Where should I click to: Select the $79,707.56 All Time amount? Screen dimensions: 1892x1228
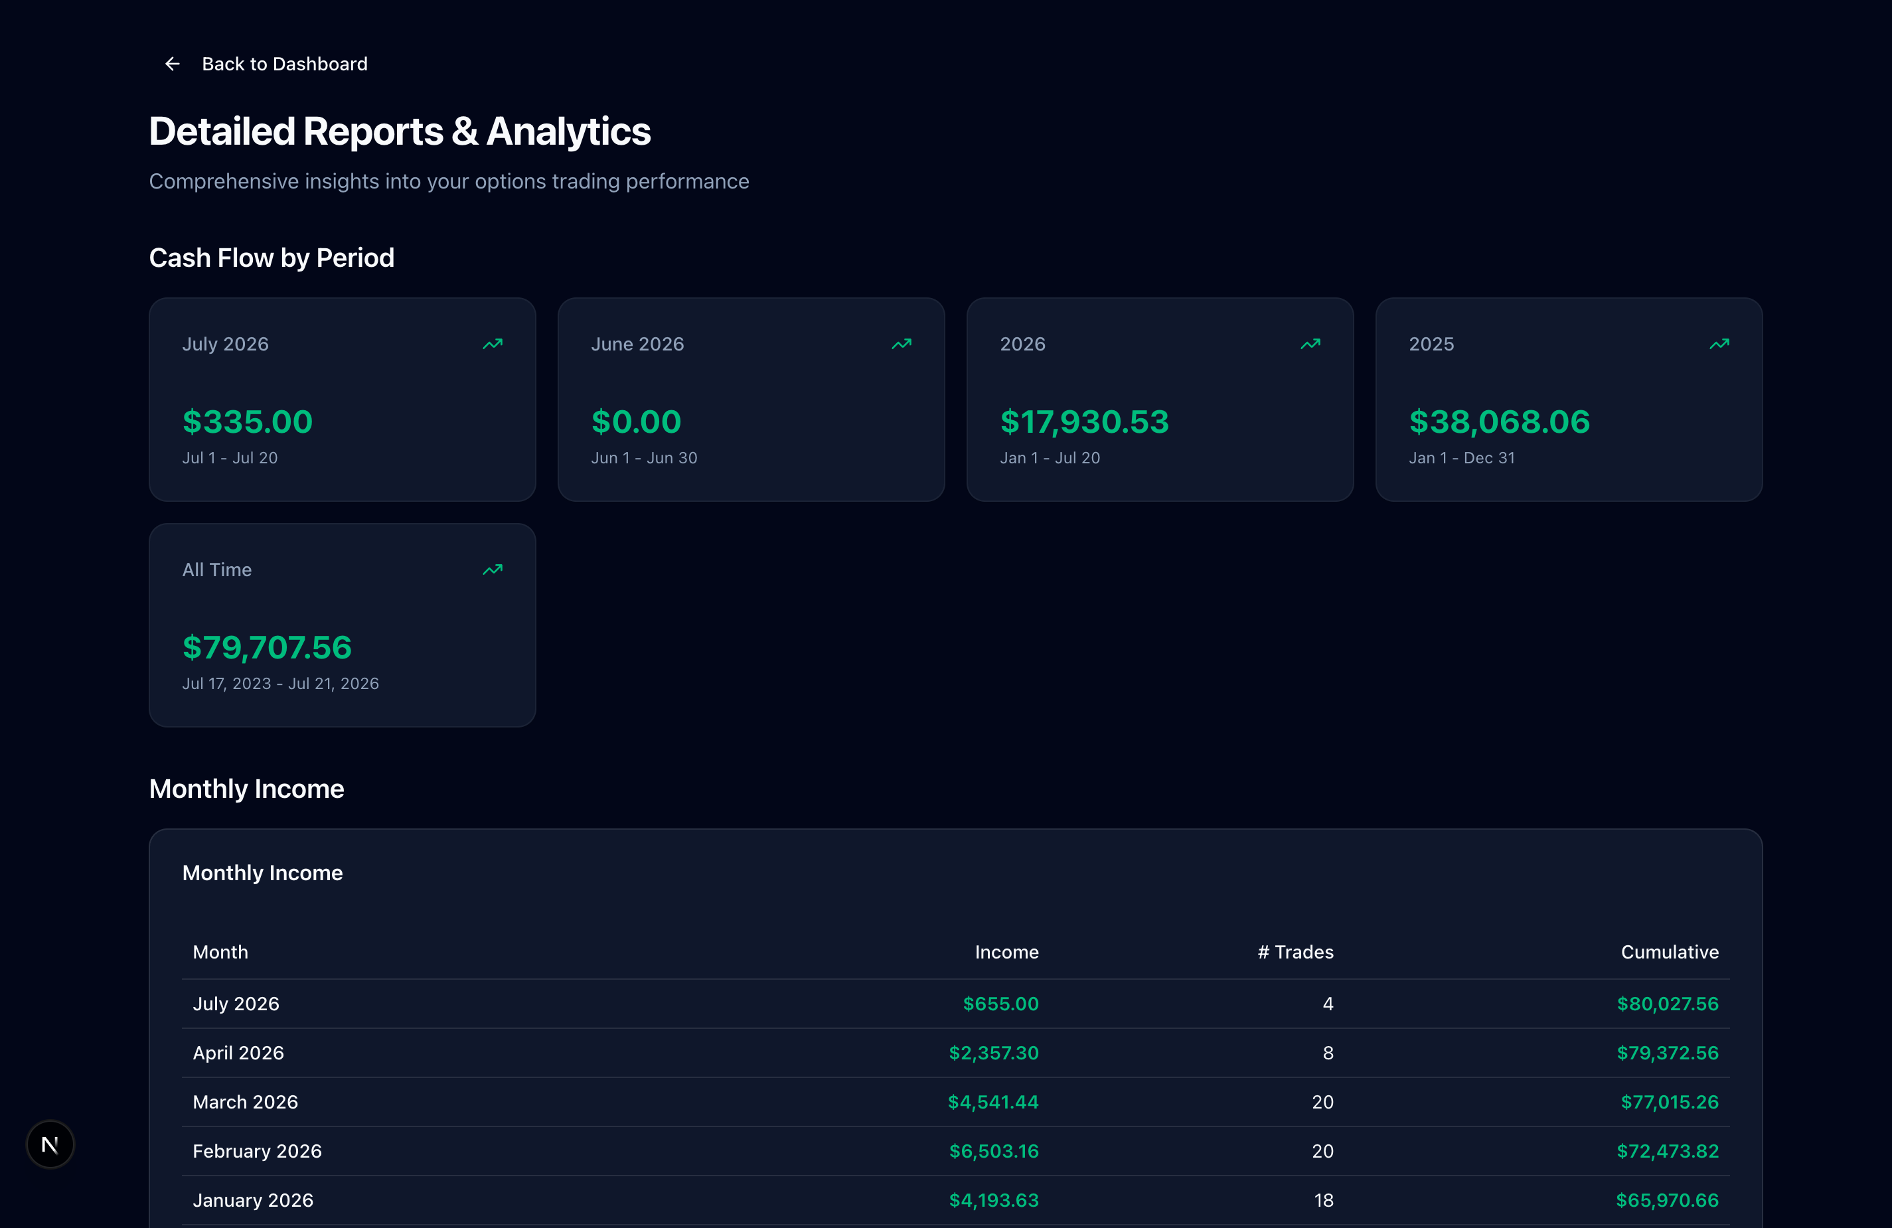pos(267,648)
